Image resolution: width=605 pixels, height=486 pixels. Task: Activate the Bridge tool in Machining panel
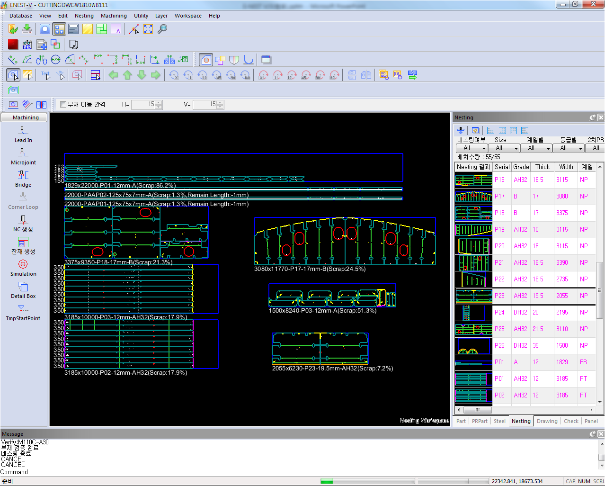tap(23, 179)
